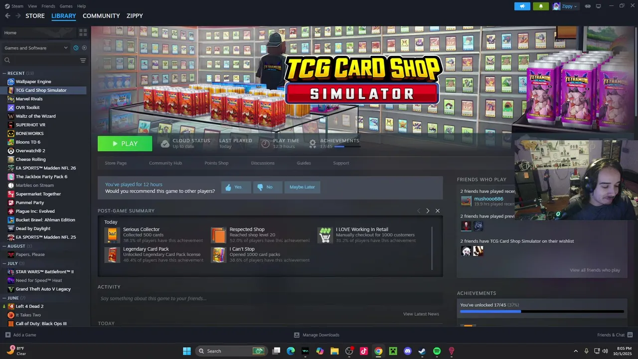The height and width of the screenshot is (359, 638).
Task: Select Wallpaper Engine in the library
Action: pyautogui.click(x=33, y=81)
